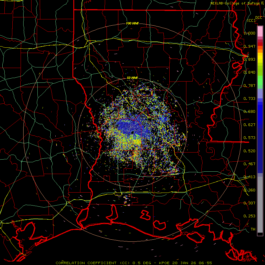This screenshot has height=265, width=265.
Task: Click the 50 NMI range ring label
Action: point(132,78)
